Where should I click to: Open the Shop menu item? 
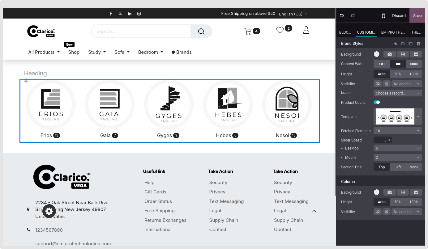point(74,52)
